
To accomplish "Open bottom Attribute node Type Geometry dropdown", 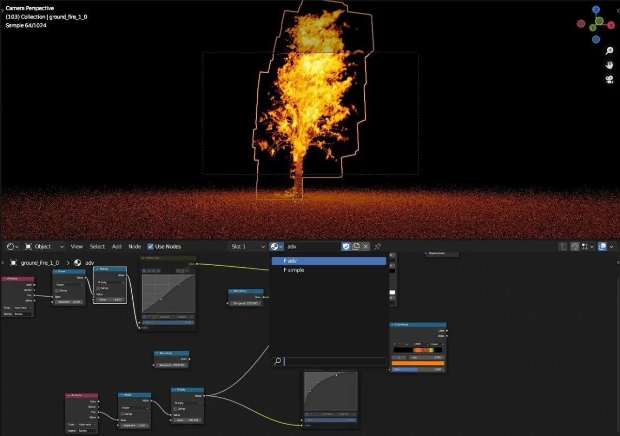I will pos(86,425).
